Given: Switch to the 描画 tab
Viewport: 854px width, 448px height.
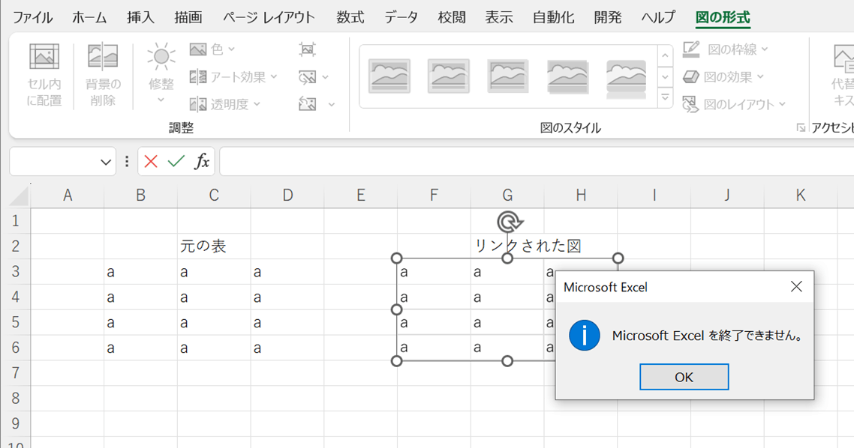Looking at the screenshot, I should 188,17.
